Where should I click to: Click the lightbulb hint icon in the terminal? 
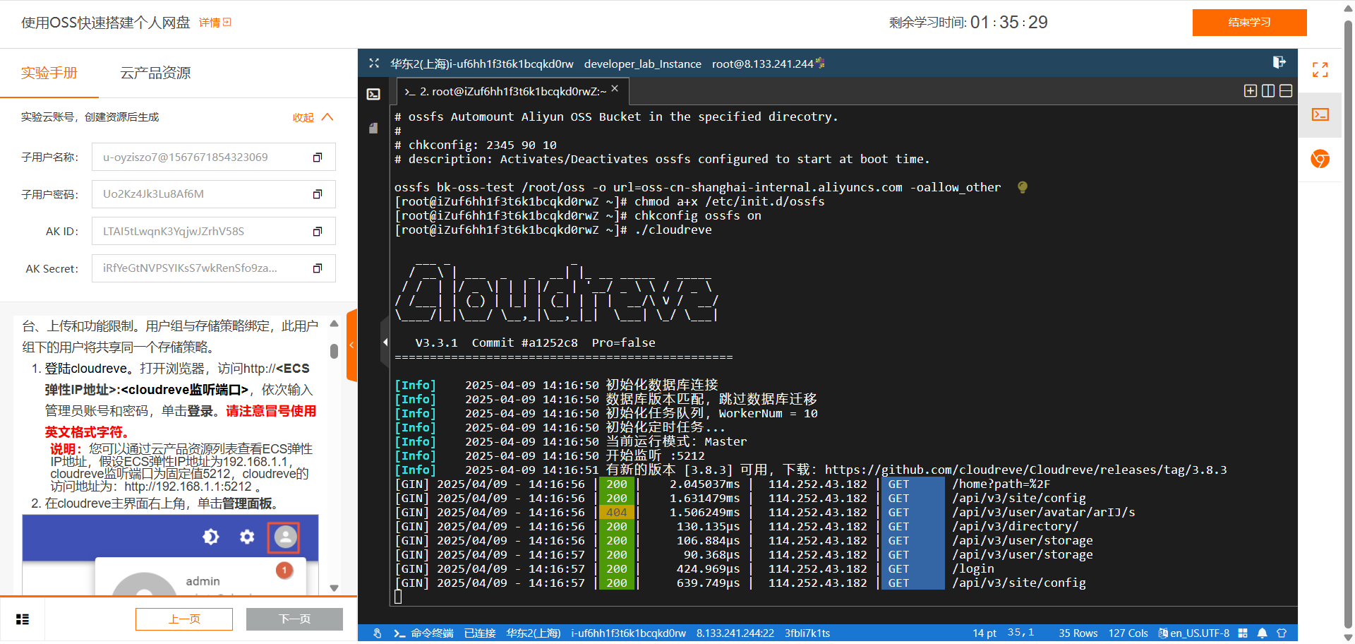click(1022, 187)
